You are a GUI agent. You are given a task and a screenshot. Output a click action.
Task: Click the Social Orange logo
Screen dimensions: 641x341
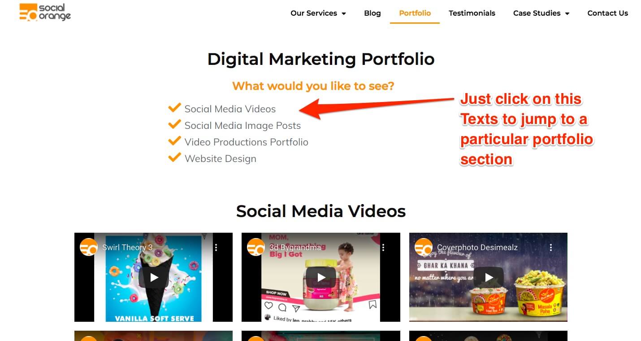click(x=45, y=12)
